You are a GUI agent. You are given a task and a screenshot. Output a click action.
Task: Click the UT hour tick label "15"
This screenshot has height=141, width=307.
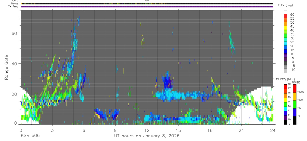178,130
